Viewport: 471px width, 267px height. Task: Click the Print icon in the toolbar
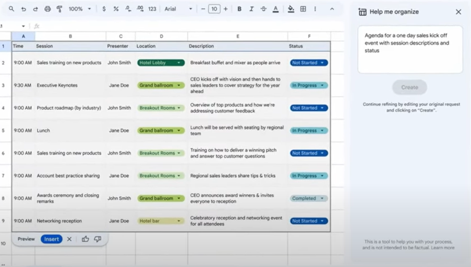(x=47, y=9)
